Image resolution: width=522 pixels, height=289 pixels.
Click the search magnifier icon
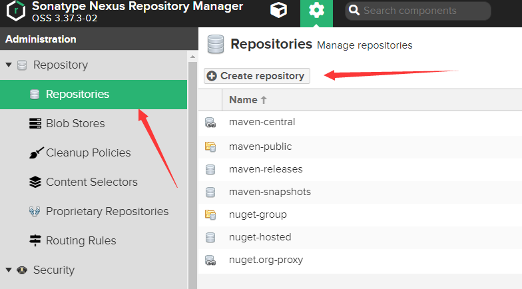354,11
